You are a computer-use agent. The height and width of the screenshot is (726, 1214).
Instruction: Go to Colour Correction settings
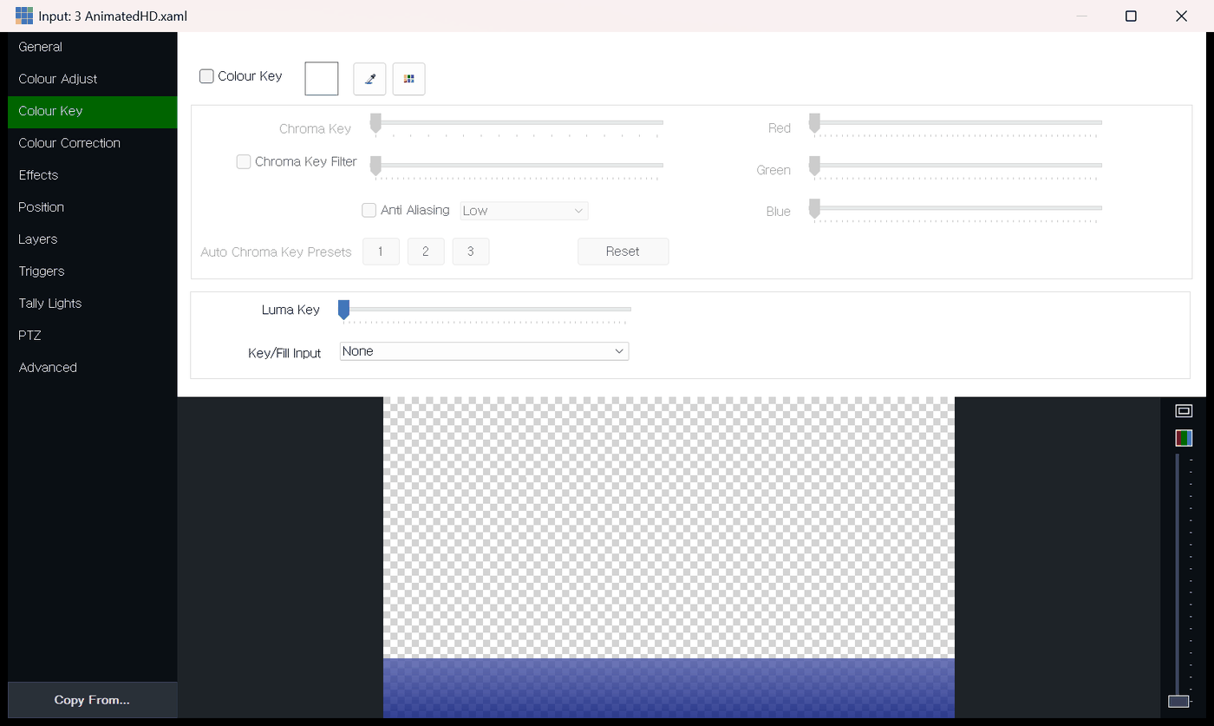[93, 143]
